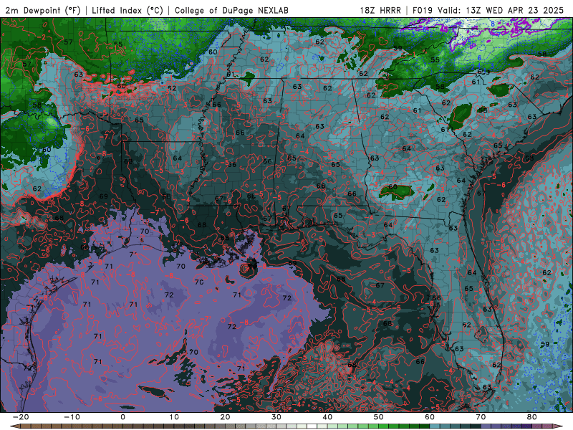Click the 0 tick label on color bar
This screenshot has height=430, width=573.
122,417
